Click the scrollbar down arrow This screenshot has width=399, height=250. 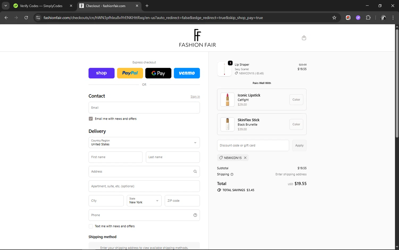tap(397, 247)
